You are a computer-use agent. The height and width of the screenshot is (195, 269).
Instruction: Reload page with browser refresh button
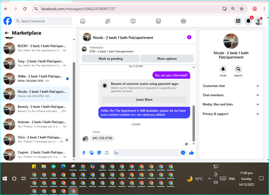(25, 9)
